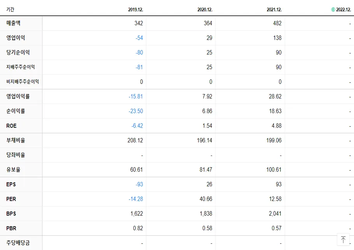This screenshot has height=250, width=354.
Task: Click the EPS row label
Action: pos(11,184)
